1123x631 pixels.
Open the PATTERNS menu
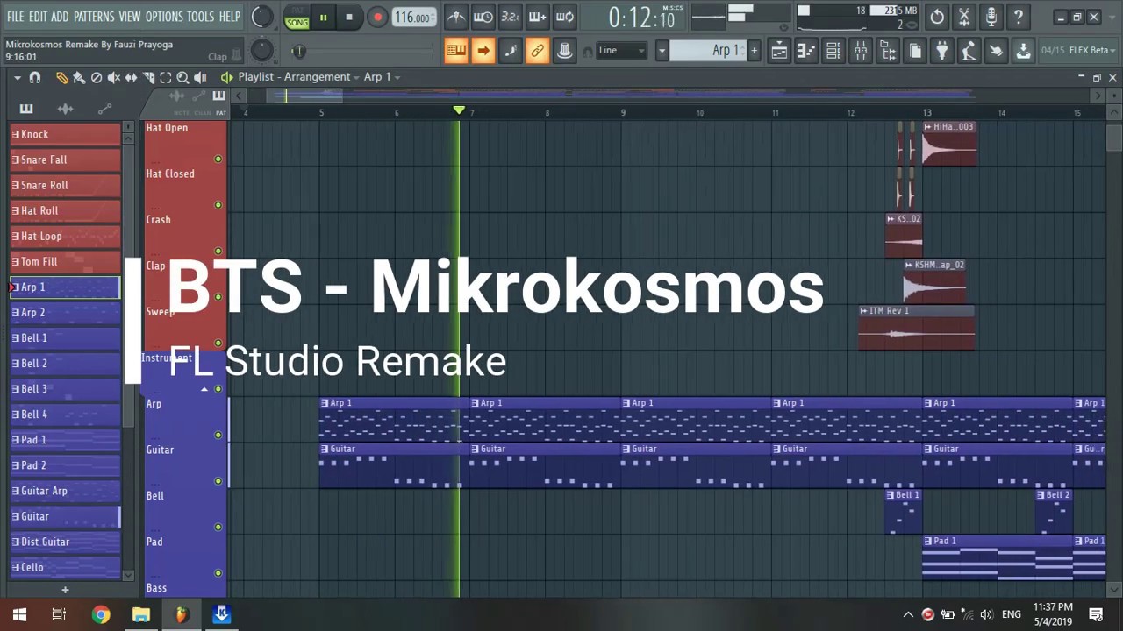coord(94,17)
